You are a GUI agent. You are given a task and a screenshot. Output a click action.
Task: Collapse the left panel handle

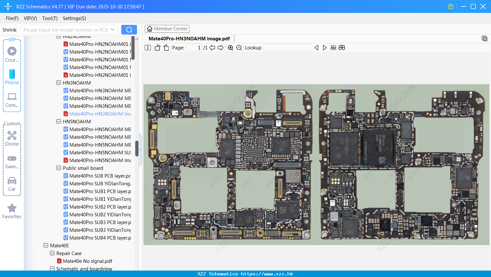(140, 149)
